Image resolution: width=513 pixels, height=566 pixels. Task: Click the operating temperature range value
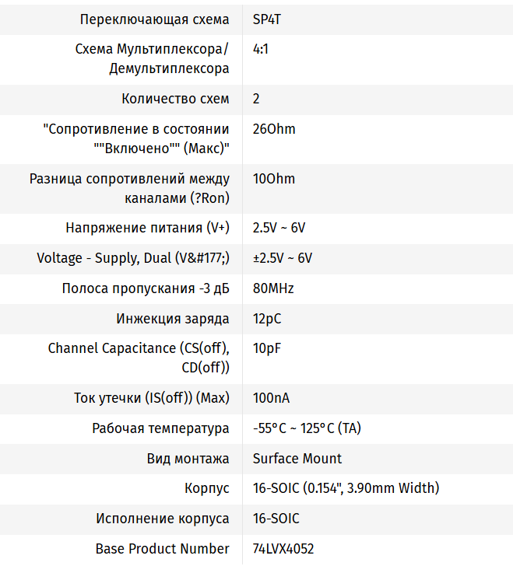click(307, 428)
